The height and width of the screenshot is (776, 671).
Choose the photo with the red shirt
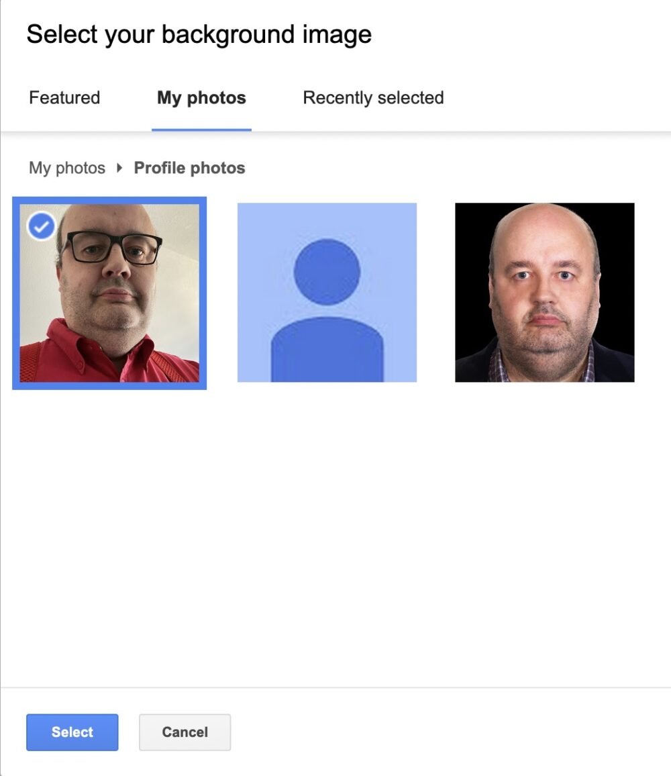(x=109, y=293)
